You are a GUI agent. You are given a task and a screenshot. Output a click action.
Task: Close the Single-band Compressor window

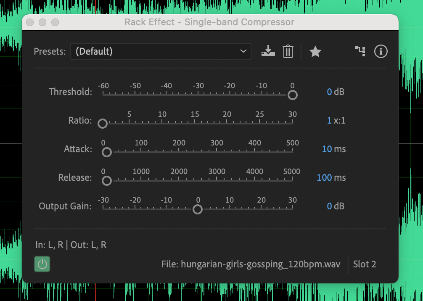[x=30, y=22]
